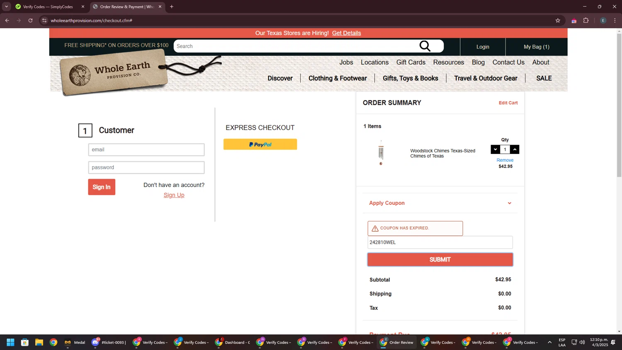Click the browser address bar URL
The image size is (622, 350).
91,20
